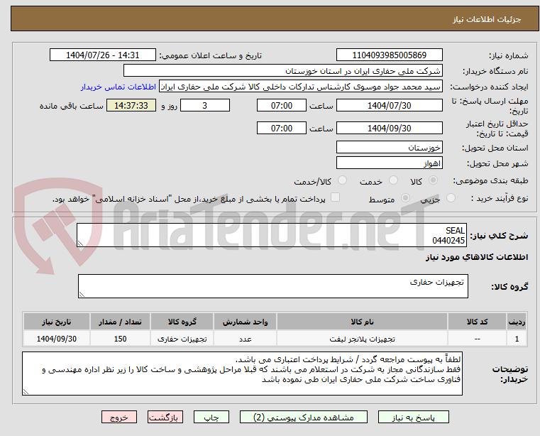This screenshot has height=436, width=540.
Task: Click the price validity date 1404/09/30 field
Action: coord(389,129)
